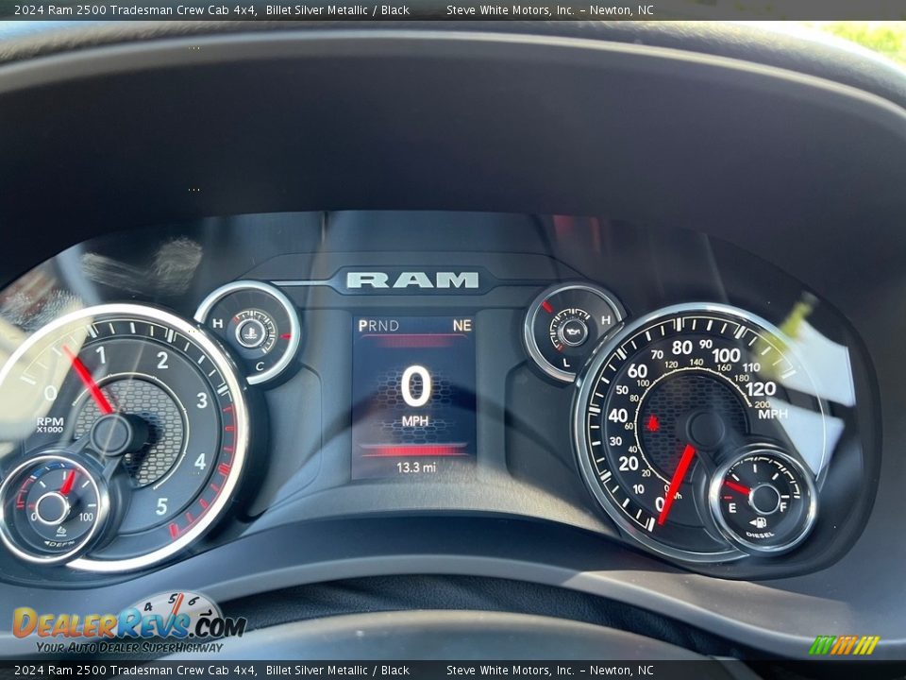Click the tachometer number 3
The width and height of the screenshot is (906, 680).
pos(202,399)
